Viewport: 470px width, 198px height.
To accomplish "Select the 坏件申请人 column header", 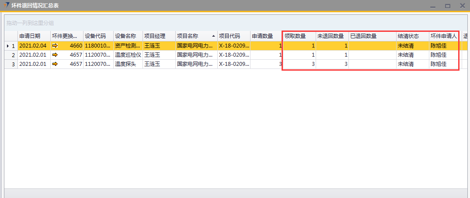I will click(x=444, y=36).
